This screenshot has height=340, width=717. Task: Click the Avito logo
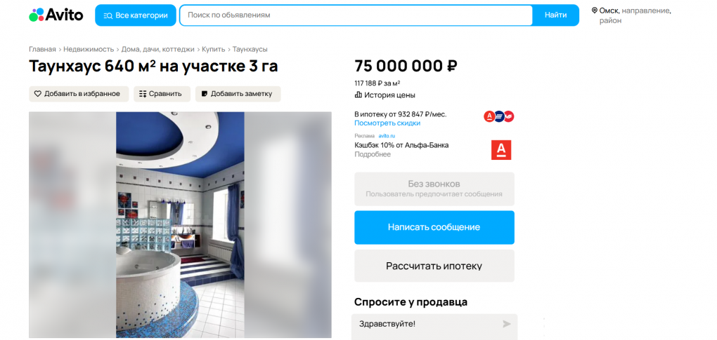point(56,15)
